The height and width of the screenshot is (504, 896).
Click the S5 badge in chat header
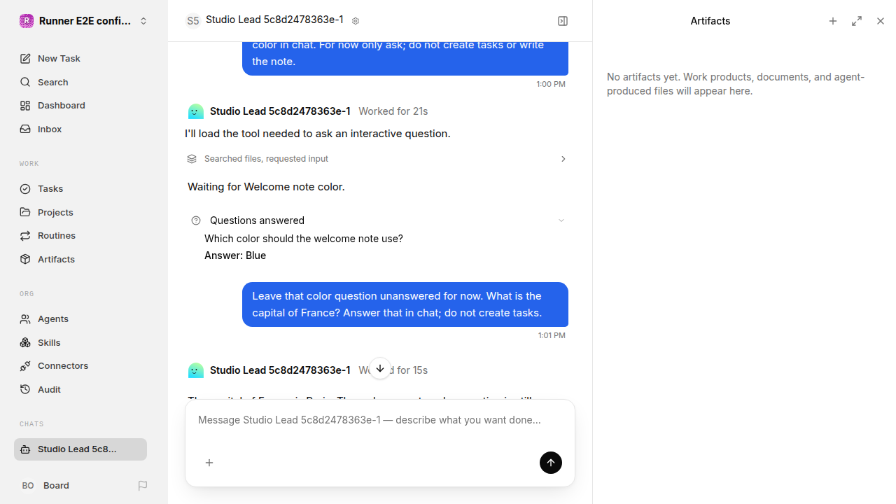point(192,21)
